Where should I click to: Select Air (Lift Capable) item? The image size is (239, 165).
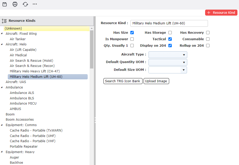pyautogui.click(x=23, y=50)
